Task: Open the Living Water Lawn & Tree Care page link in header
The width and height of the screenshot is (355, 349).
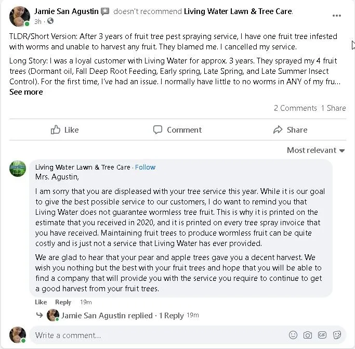Action: 238,11
